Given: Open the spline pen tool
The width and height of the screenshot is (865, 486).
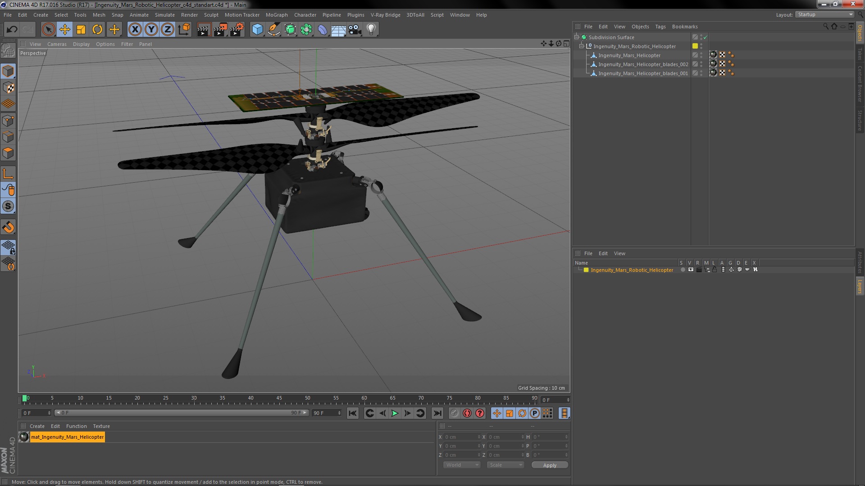Looking at the screenshot, I should [273, 30].
